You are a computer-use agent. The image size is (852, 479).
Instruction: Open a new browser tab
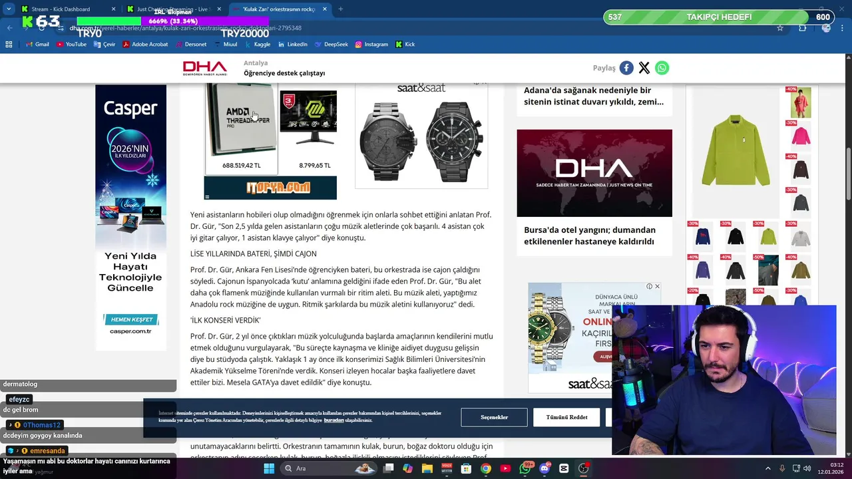pos(340,9)
